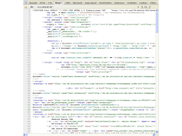Open the Konsole tab
The height and width of the screenshot is (136, 182).
tap(33, 3)
